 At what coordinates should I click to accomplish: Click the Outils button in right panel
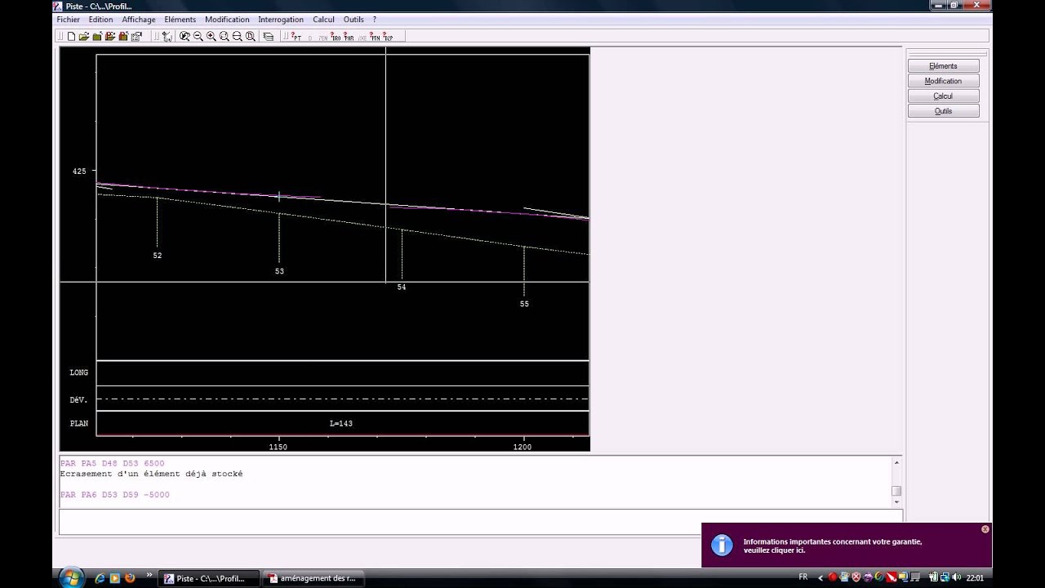point(943,111)
